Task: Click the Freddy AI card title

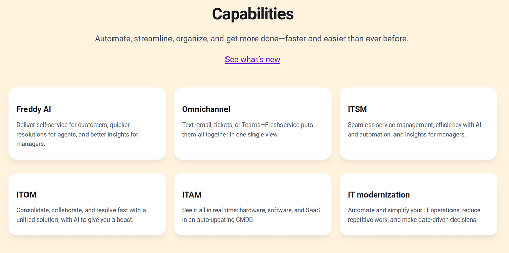Action: pyautogui.click(x=34, y=110)
